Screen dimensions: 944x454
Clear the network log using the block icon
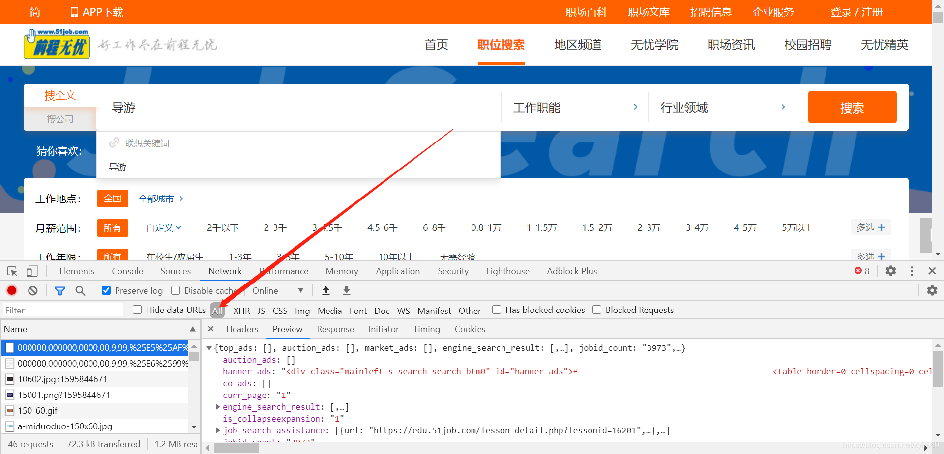point(32,290)
